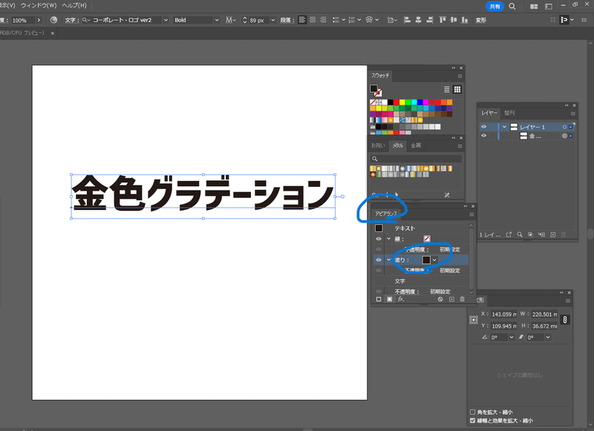Click Create New Sublayer icon in Layers
Viewport: 594px width, 431px height.
coord(542,234)
